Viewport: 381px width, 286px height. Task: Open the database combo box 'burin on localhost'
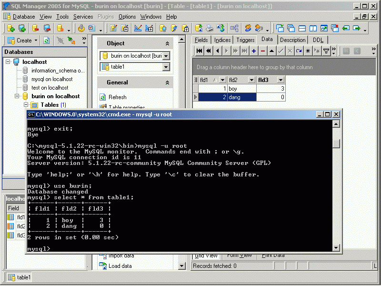pyautogui.click(x=166, y=56)
